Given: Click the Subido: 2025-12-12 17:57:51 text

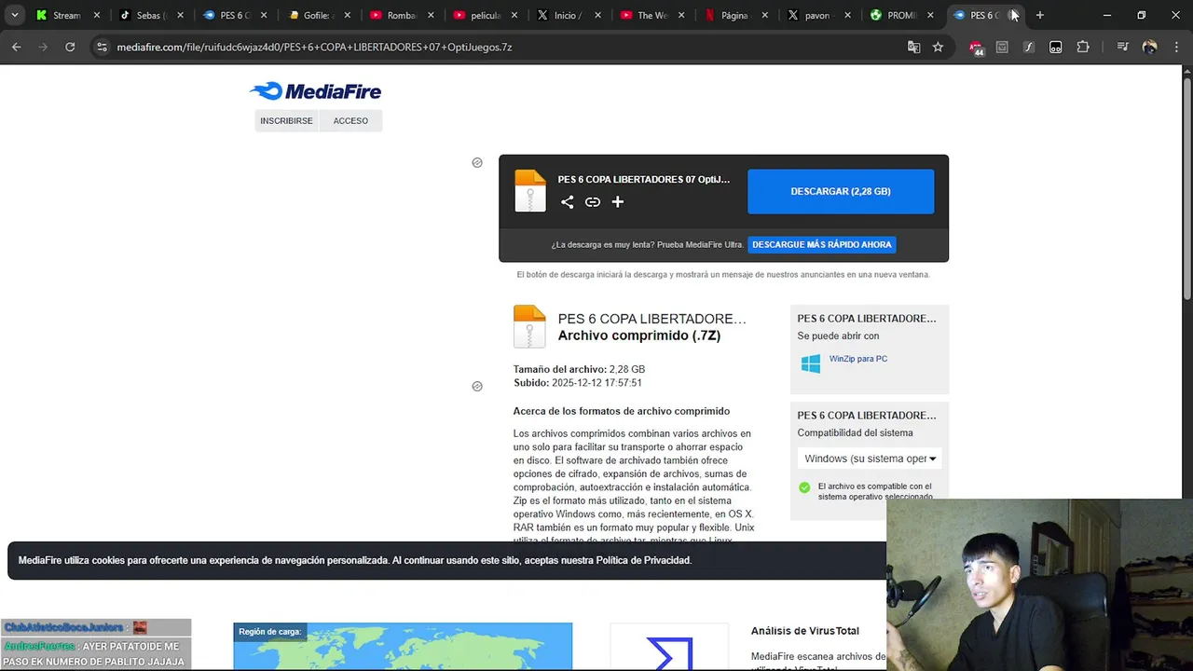Looking at the screenshot, I should pyautogui.click(x=578, y=383).
